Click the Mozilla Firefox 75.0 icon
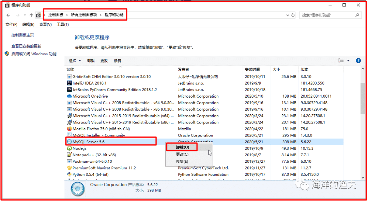This screenshot has height=201, width=368. (69, 129)
